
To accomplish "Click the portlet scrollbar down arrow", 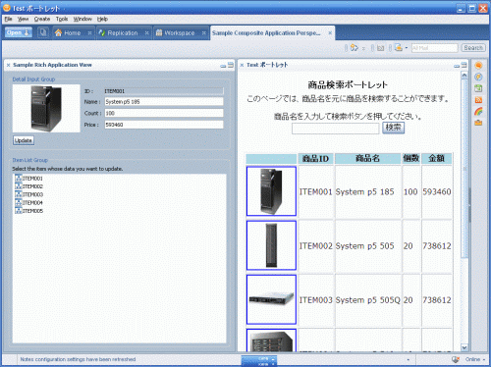I will 464,347.
